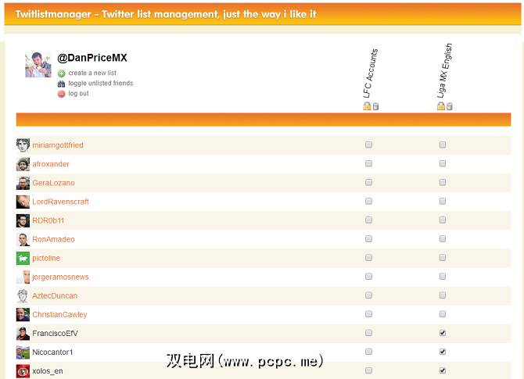Click trash icon under LFC Accounts list
This screenshot has width=524, height=379.
pos(375,106)
